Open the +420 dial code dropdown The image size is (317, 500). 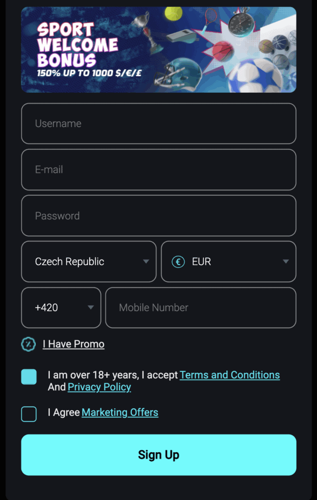[x=61, y=308]
